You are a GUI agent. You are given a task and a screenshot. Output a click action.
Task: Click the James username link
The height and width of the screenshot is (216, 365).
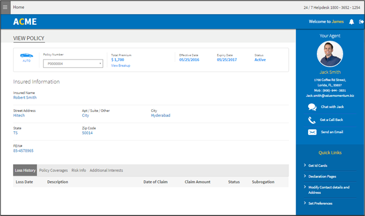click(x=338, y=22)
